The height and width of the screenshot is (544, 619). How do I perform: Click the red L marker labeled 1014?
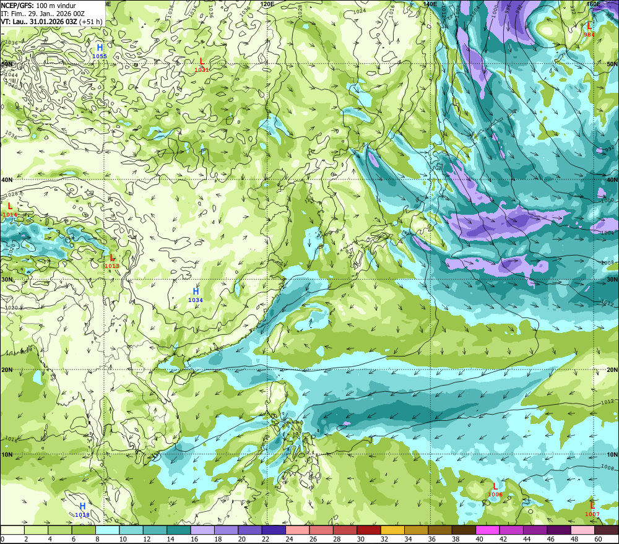pyautogui.click(x=10, y=206)
